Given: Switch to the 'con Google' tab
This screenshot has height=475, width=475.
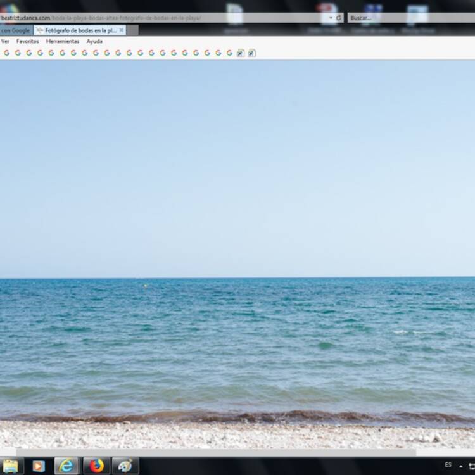Looking at the screenshot, I should click(x=16, y=30).
